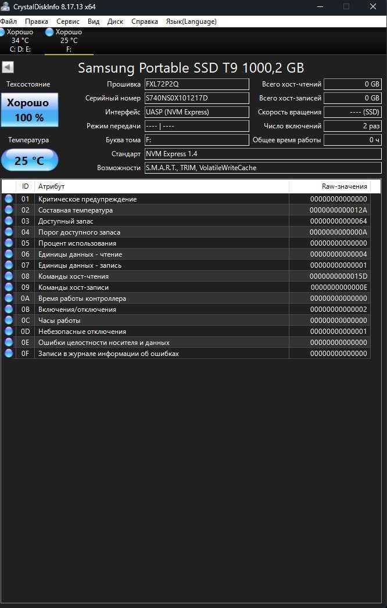Click the Возможности field with S.M.A.R.T., TRIM
Image resolution: width=387 pixels, height=608 pixels.
point(263,168)
